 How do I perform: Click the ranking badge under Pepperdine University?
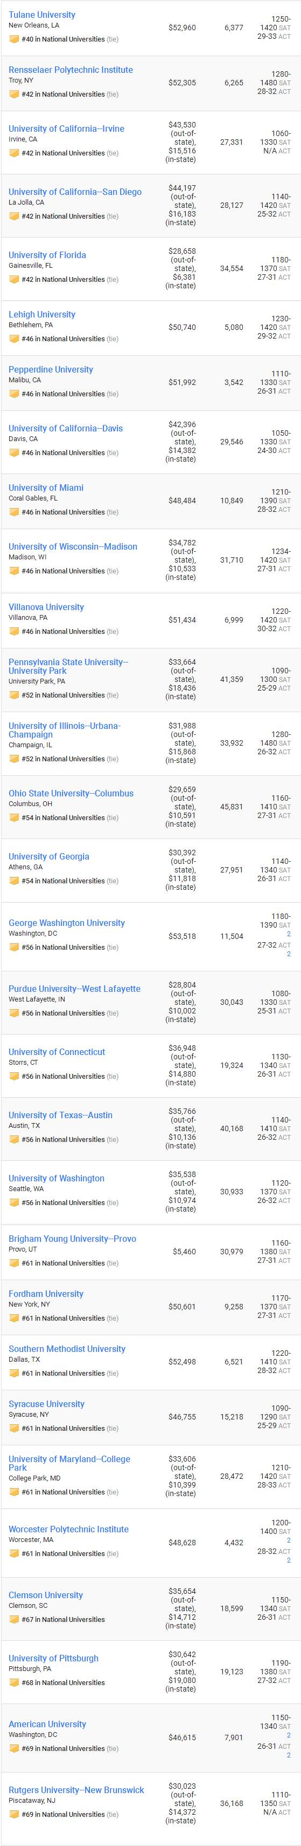[13, 394]
